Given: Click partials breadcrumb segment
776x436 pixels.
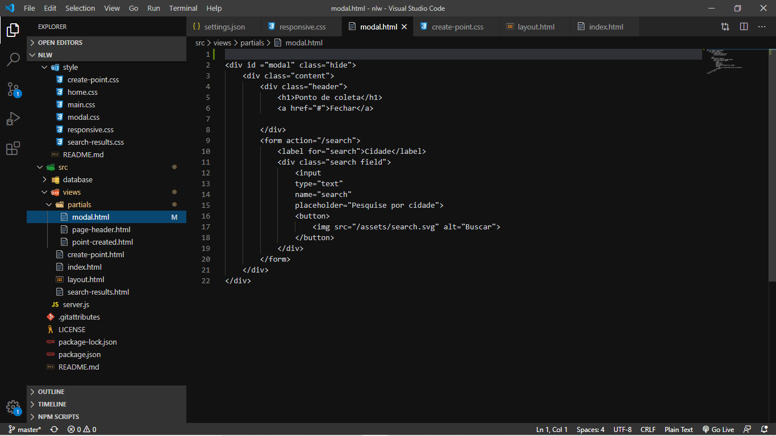Looking at the screenshot, I should pyautogui.click(x=252, y=43).
